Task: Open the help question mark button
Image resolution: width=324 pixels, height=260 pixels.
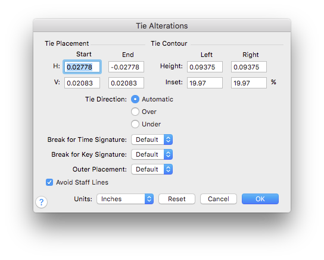Action: 41,202
